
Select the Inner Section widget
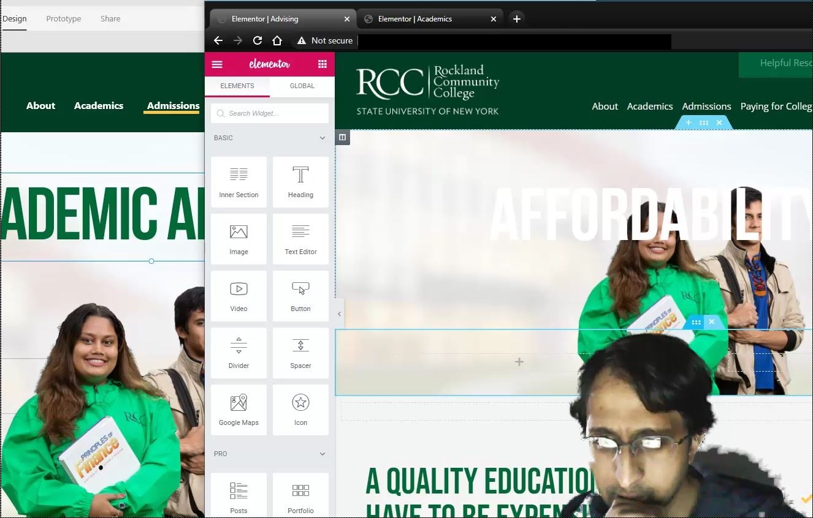(x=239, y=182)
